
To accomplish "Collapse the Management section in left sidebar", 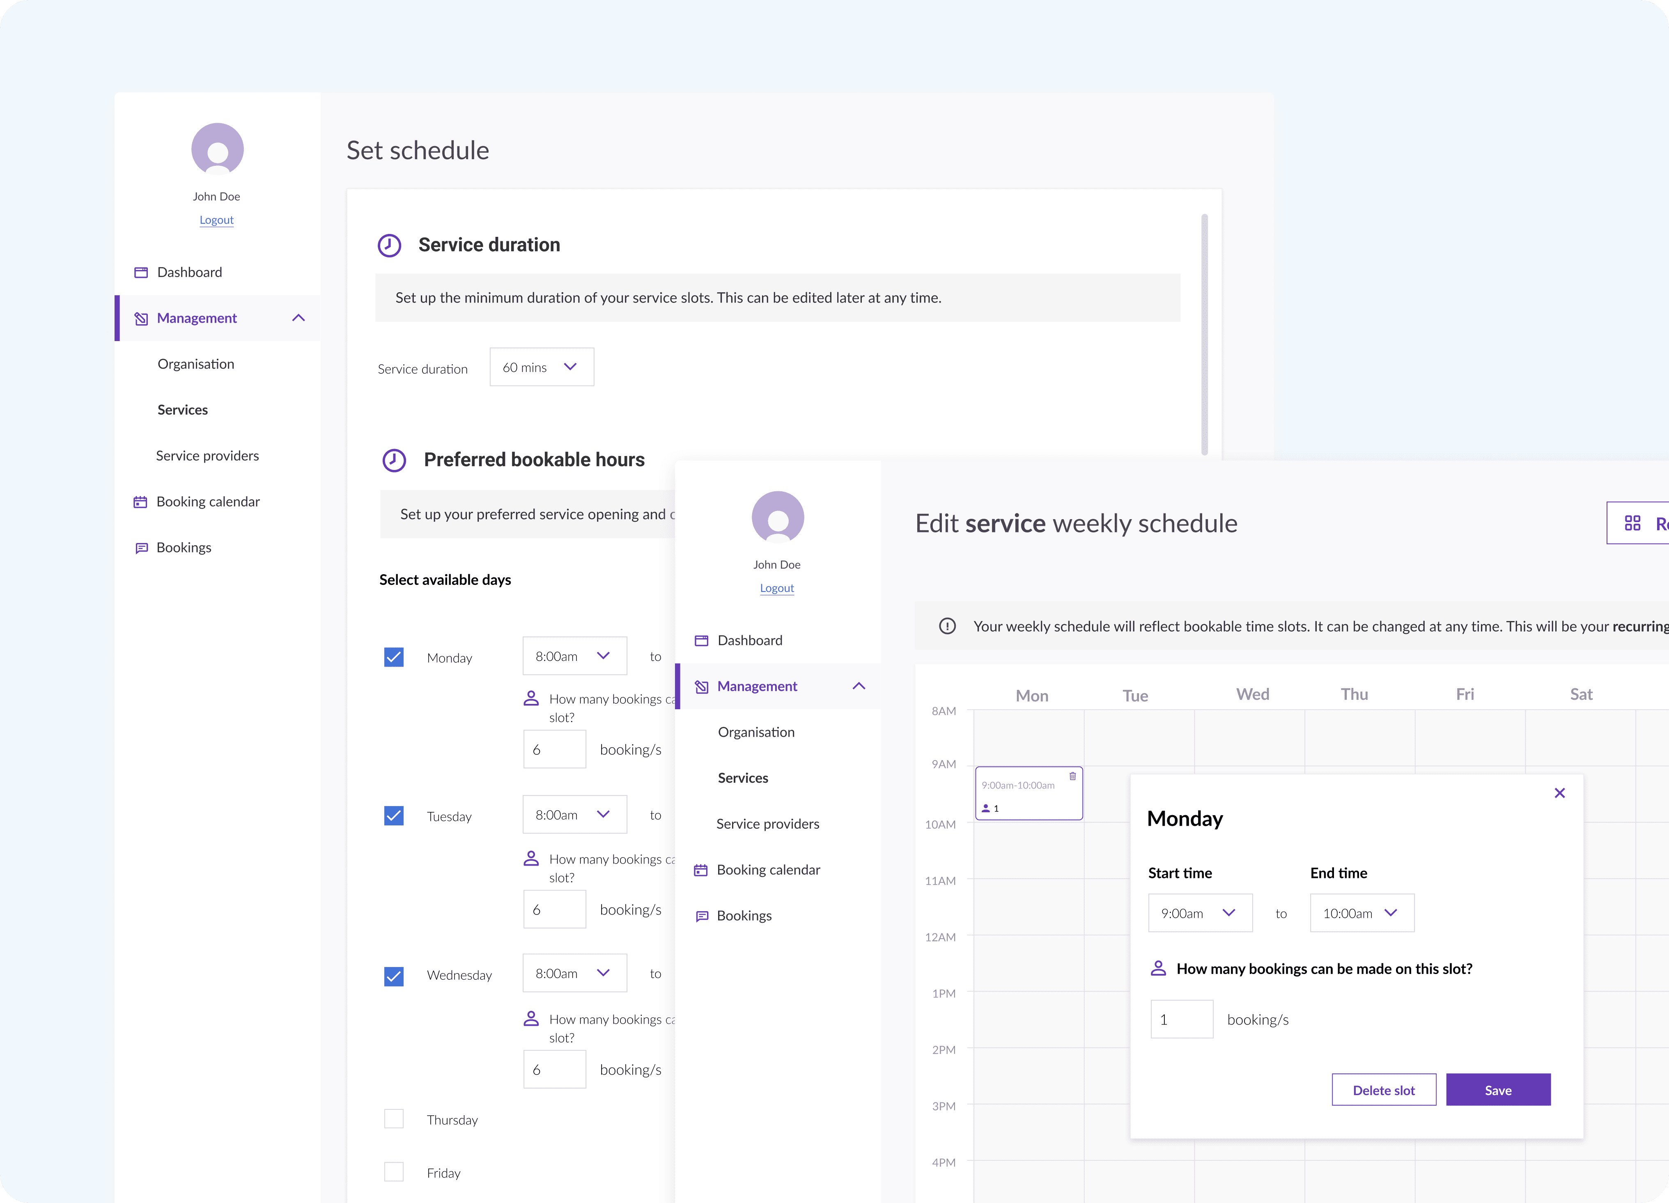I will pyautogui.click(x=298, y=318).
